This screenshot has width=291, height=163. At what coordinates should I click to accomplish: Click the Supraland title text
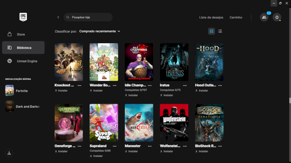pyautogui.click(x=98, y=146)
